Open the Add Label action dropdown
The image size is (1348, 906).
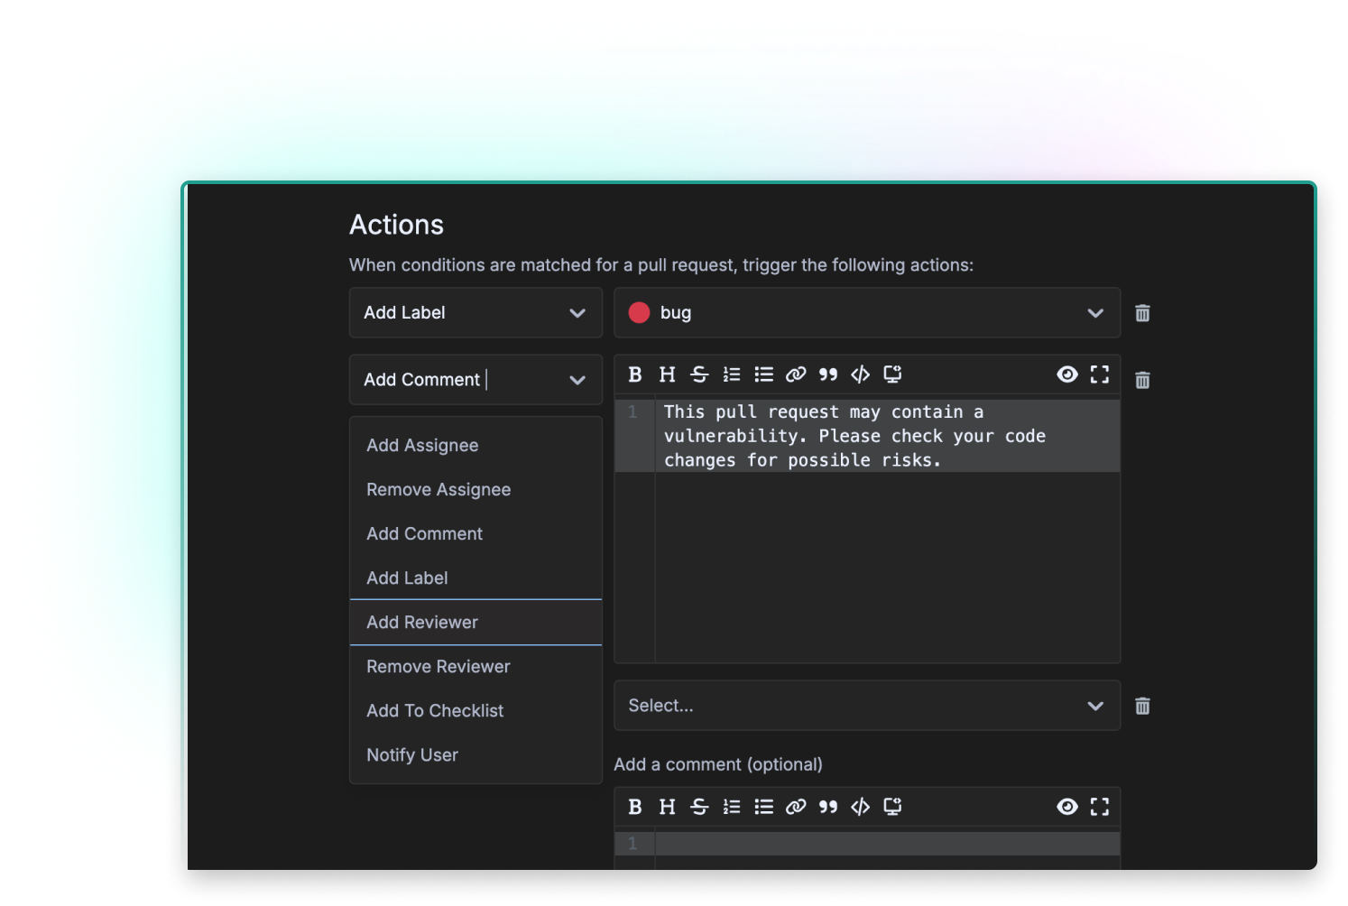point(475,312)
